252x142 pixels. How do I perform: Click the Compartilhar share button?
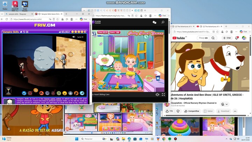point(192,111)
